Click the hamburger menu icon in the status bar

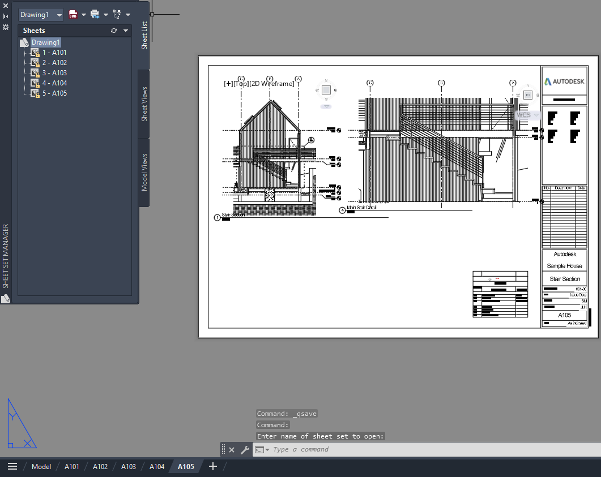12,466
